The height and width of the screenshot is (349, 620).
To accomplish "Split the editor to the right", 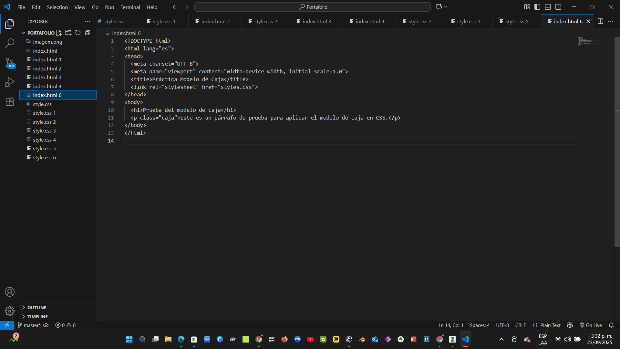I will (x=600, y=21).
